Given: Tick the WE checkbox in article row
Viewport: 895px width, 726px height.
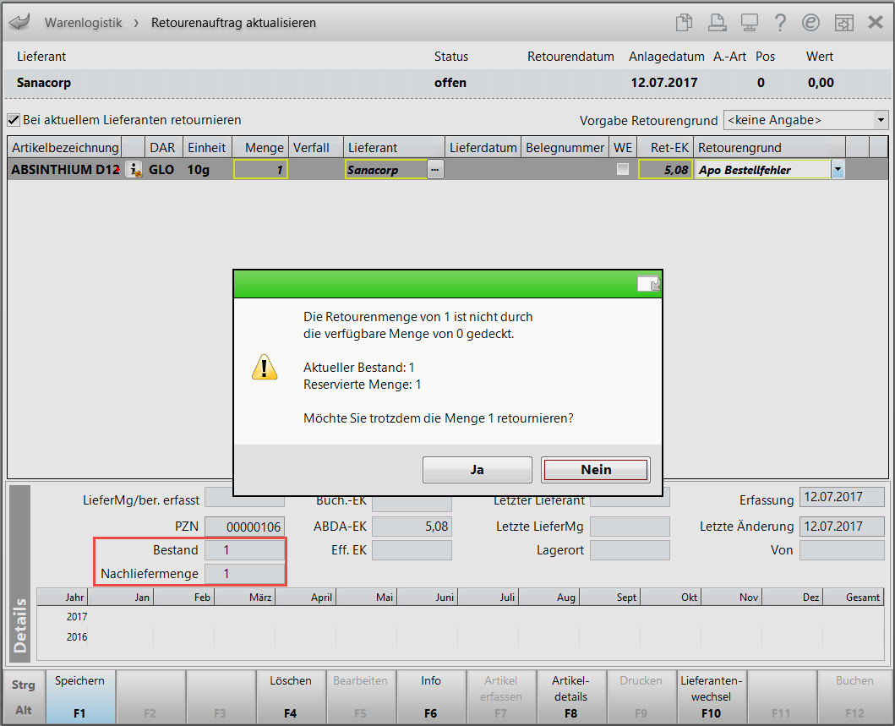Looking at the screenshot, I should coord(623,170).
